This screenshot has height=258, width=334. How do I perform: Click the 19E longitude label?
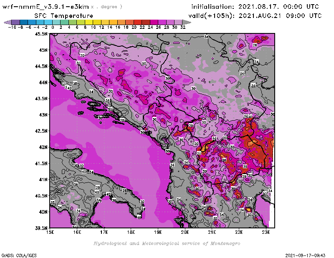tap(158, 232)
